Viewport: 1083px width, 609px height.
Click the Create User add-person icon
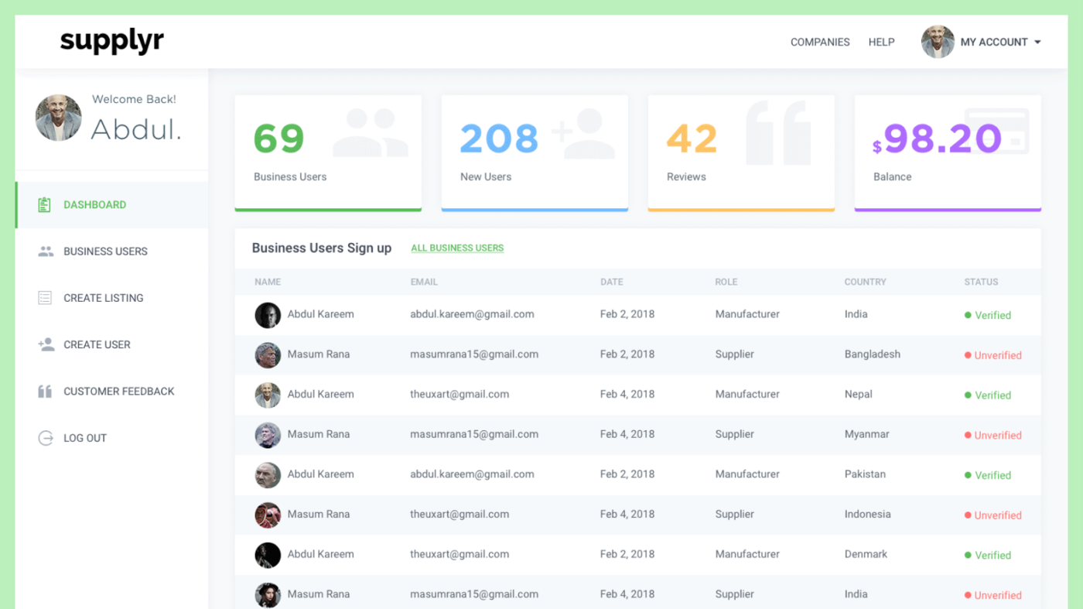tap(46, 344)
